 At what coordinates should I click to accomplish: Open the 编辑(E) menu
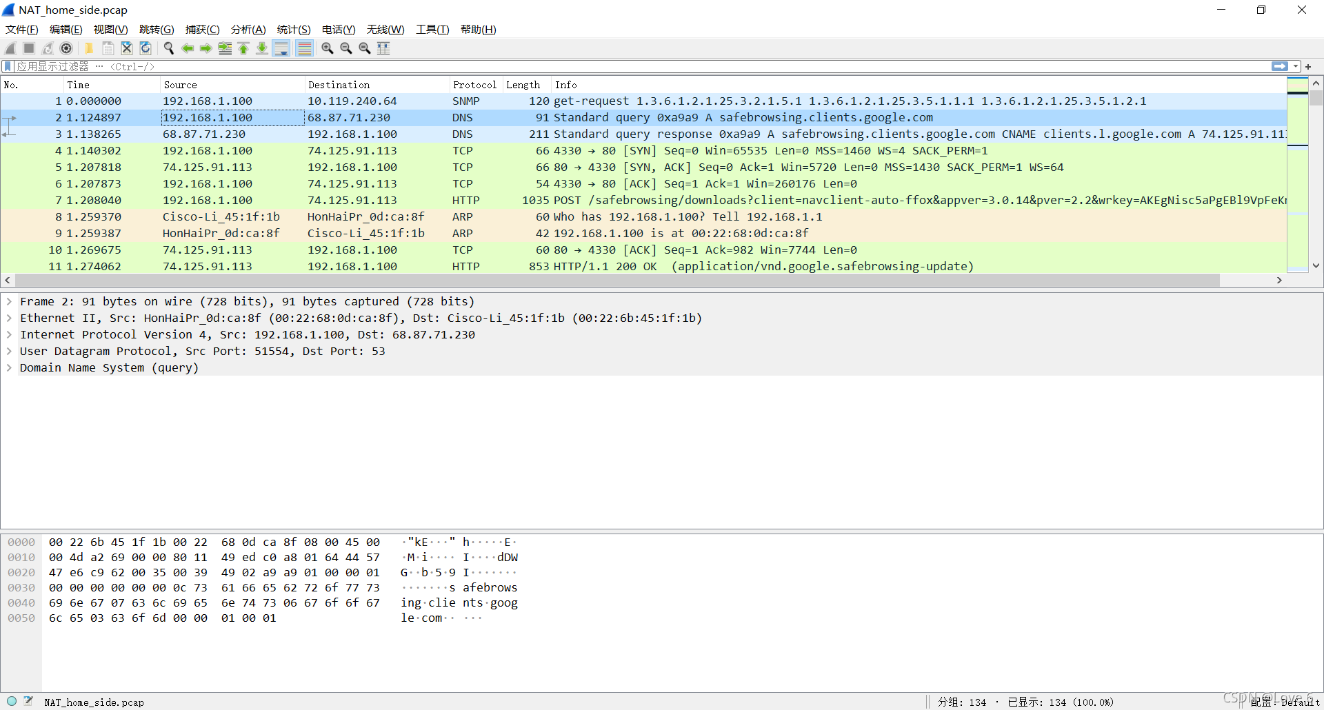66,30
